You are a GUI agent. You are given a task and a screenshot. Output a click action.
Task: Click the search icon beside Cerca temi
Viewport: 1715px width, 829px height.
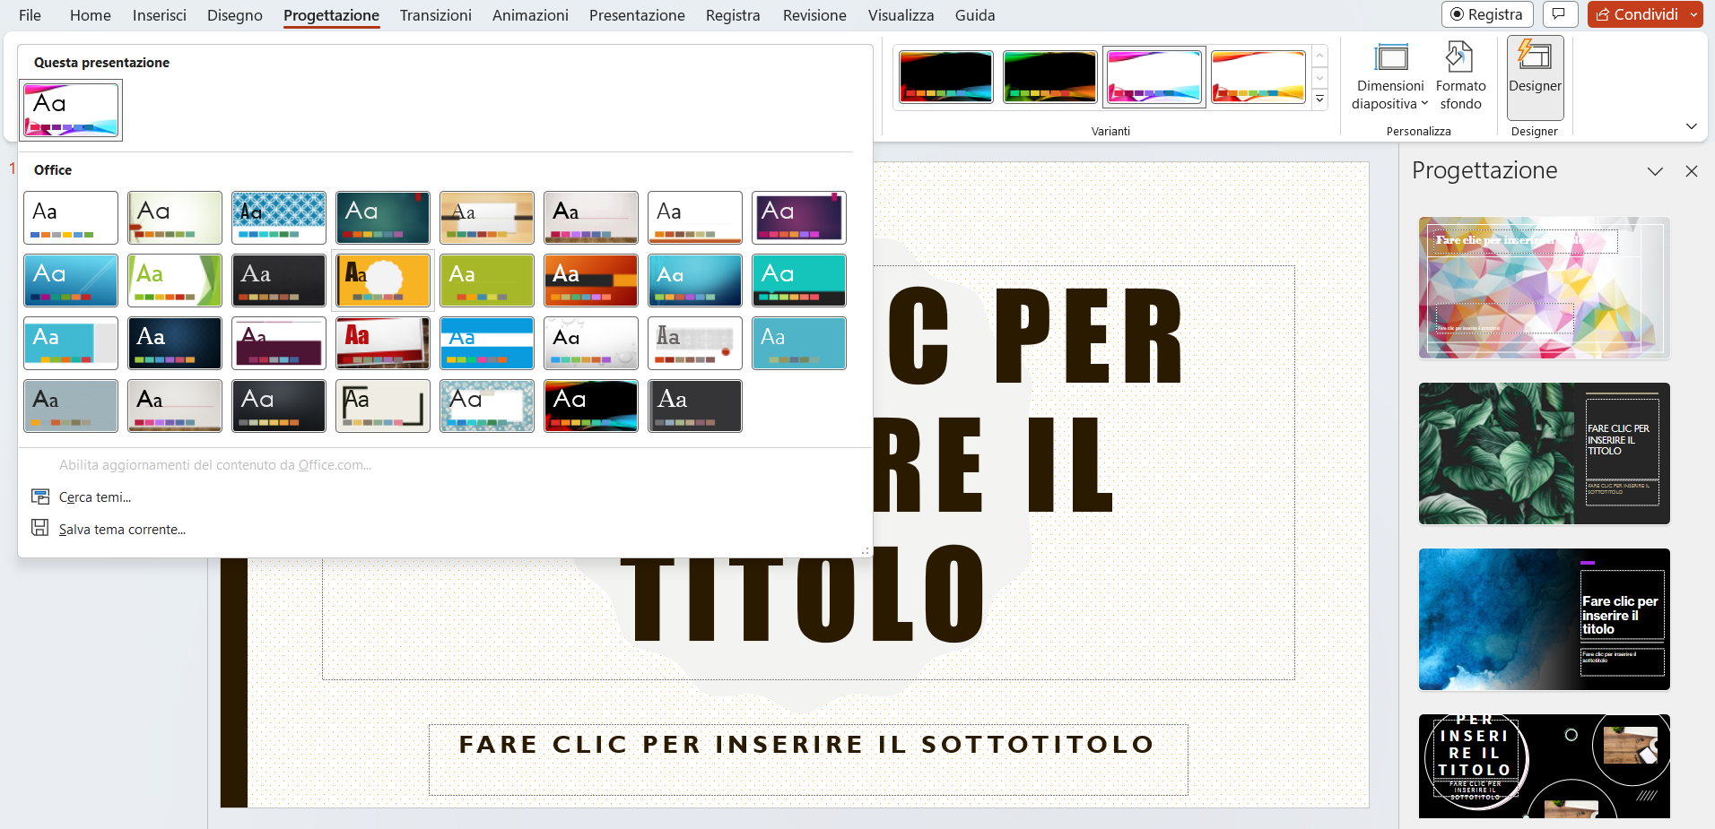tap(40, 496)
